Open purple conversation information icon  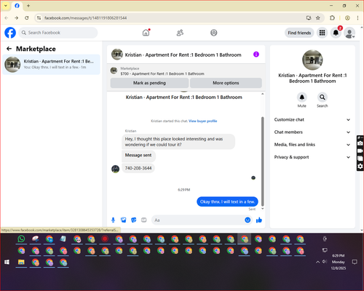click(x=256, y=55)
